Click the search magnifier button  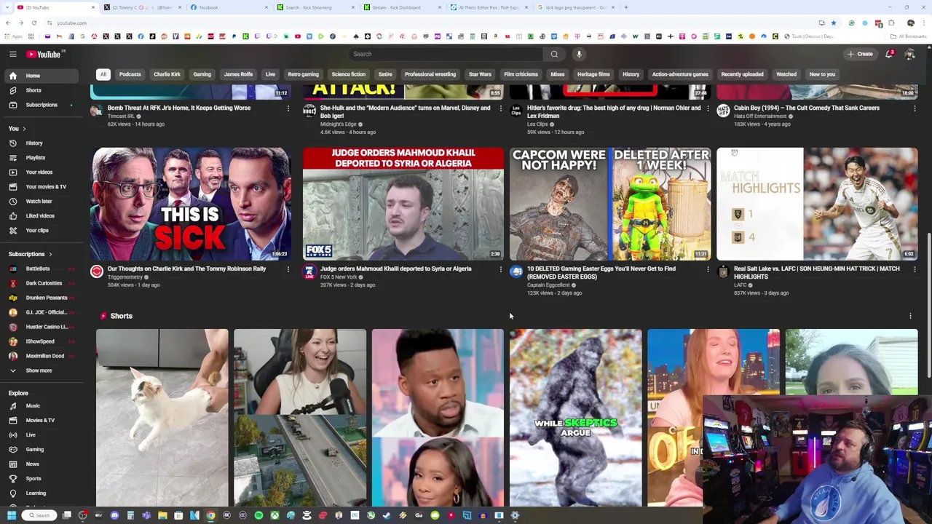[x=554, y=54]
